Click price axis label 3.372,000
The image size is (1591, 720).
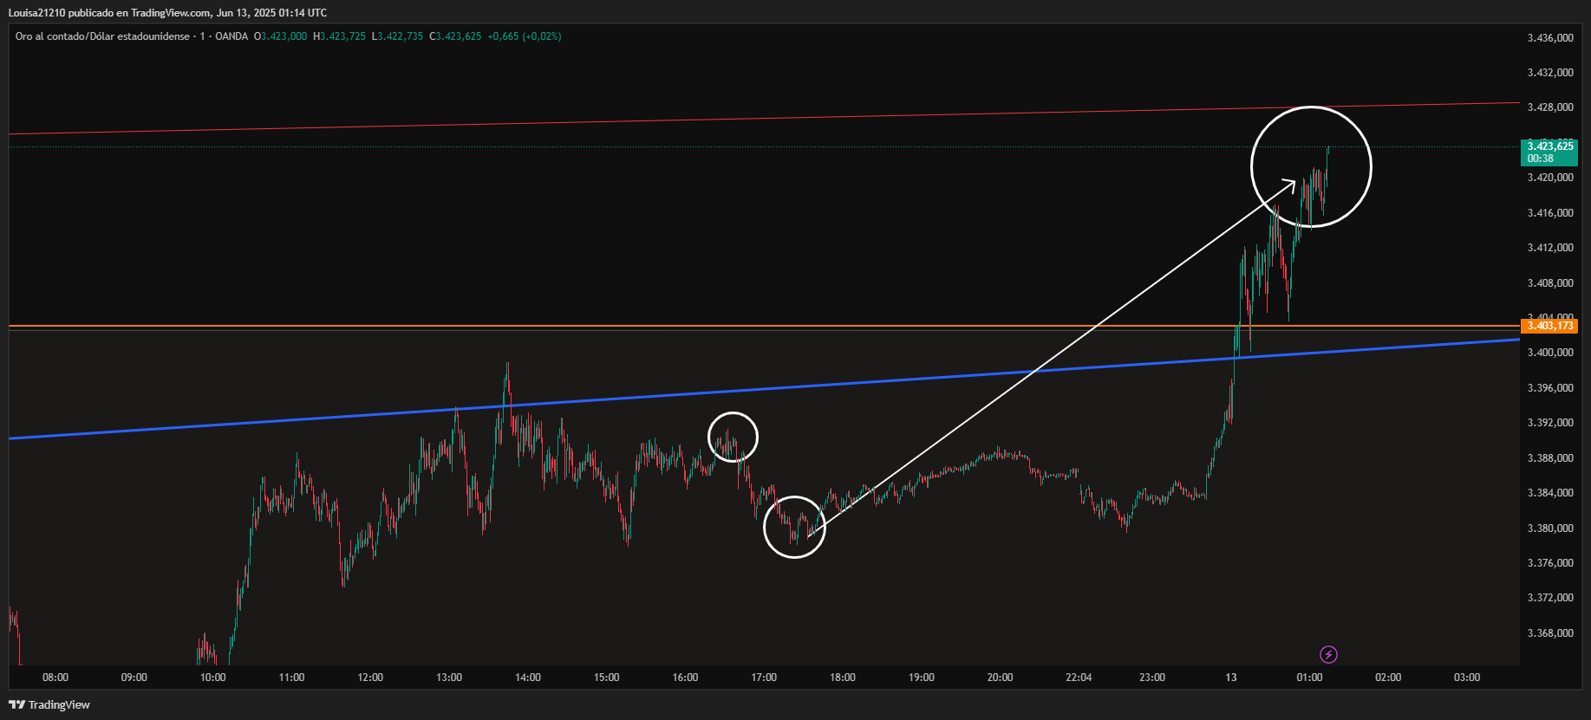pos(1550,598)
